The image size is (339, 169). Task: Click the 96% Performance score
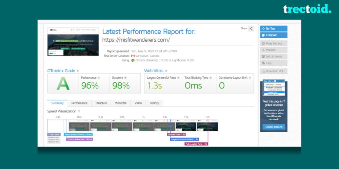tap(90, 86)
